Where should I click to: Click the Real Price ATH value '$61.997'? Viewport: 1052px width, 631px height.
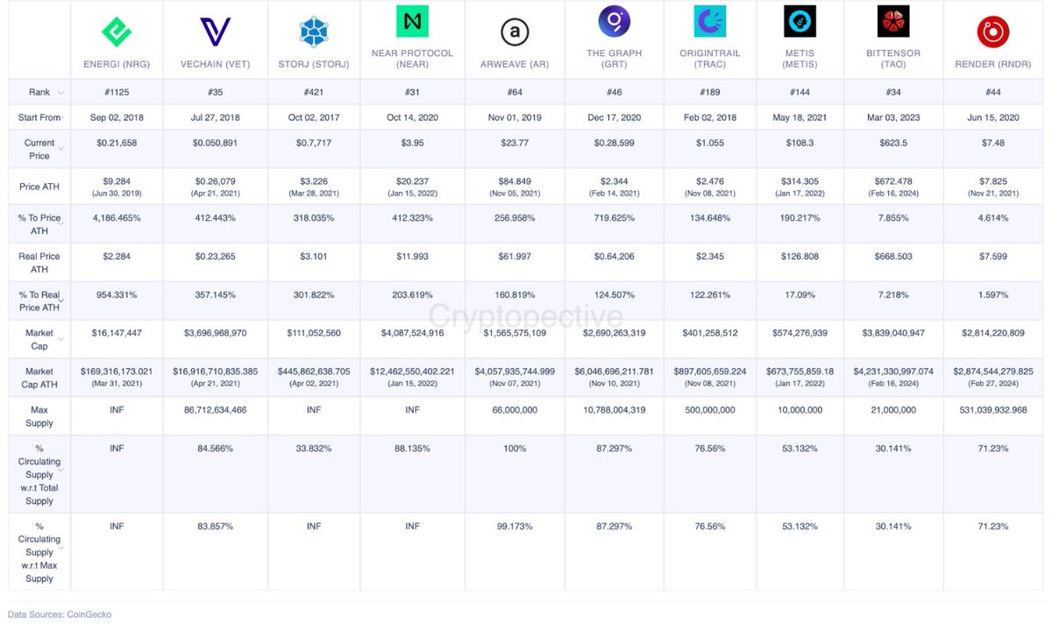(515, 256)
